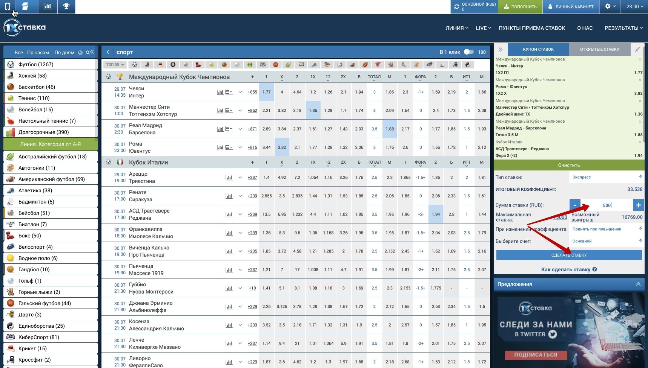Open the 'Тип ставки' Экспресс dropdown

tap(606, 177)
